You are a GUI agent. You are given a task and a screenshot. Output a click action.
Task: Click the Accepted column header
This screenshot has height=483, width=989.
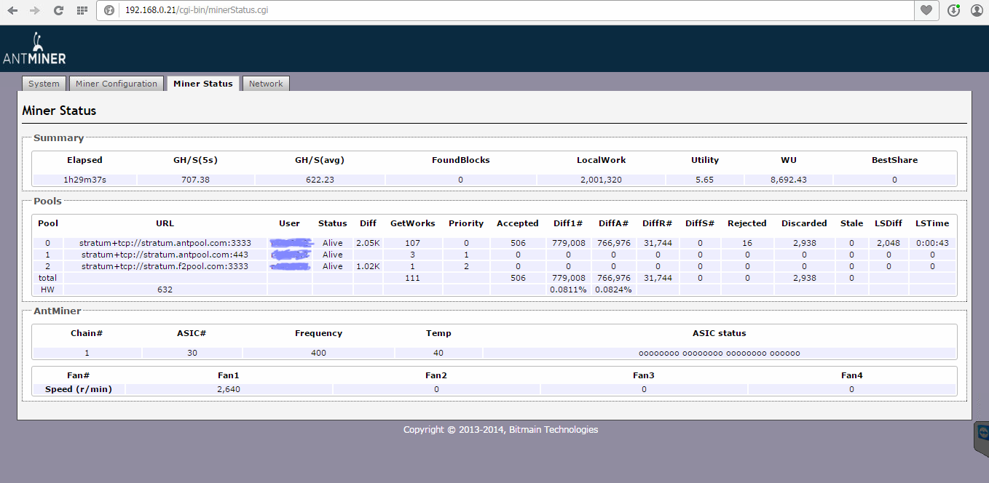[x=518, y=223]
